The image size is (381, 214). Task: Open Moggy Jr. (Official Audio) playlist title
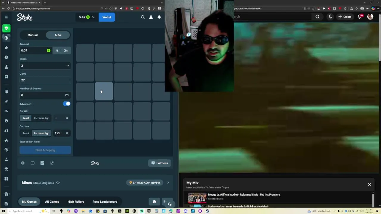244,195
